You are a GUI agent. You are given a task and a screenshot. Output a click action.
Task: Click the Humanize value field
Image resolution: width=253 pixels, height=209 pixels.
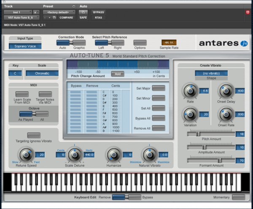tap(128, 155)
